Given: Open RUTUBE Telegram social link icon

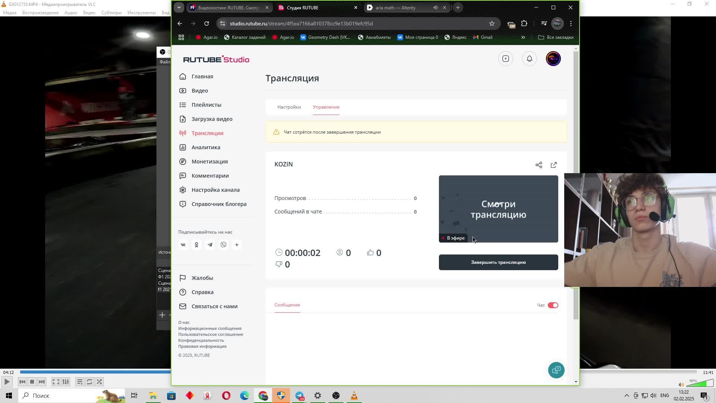Looking at the screenshot, I should 210,245.
